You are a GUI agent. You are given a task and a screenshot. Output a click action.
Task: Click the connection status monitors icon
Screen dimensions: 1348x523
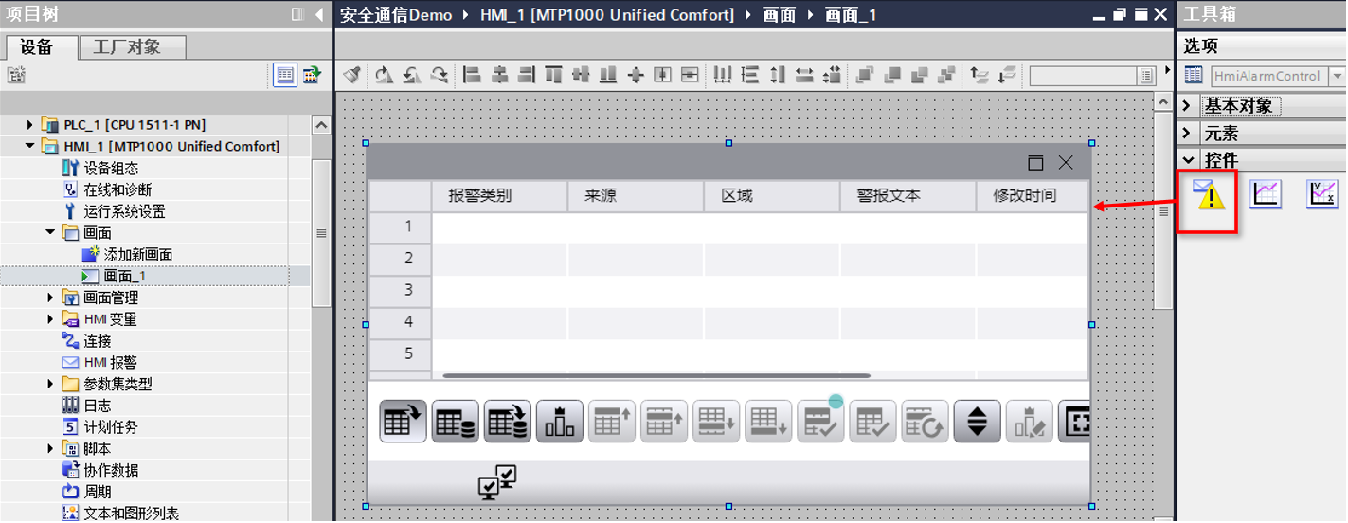point(497,482)
